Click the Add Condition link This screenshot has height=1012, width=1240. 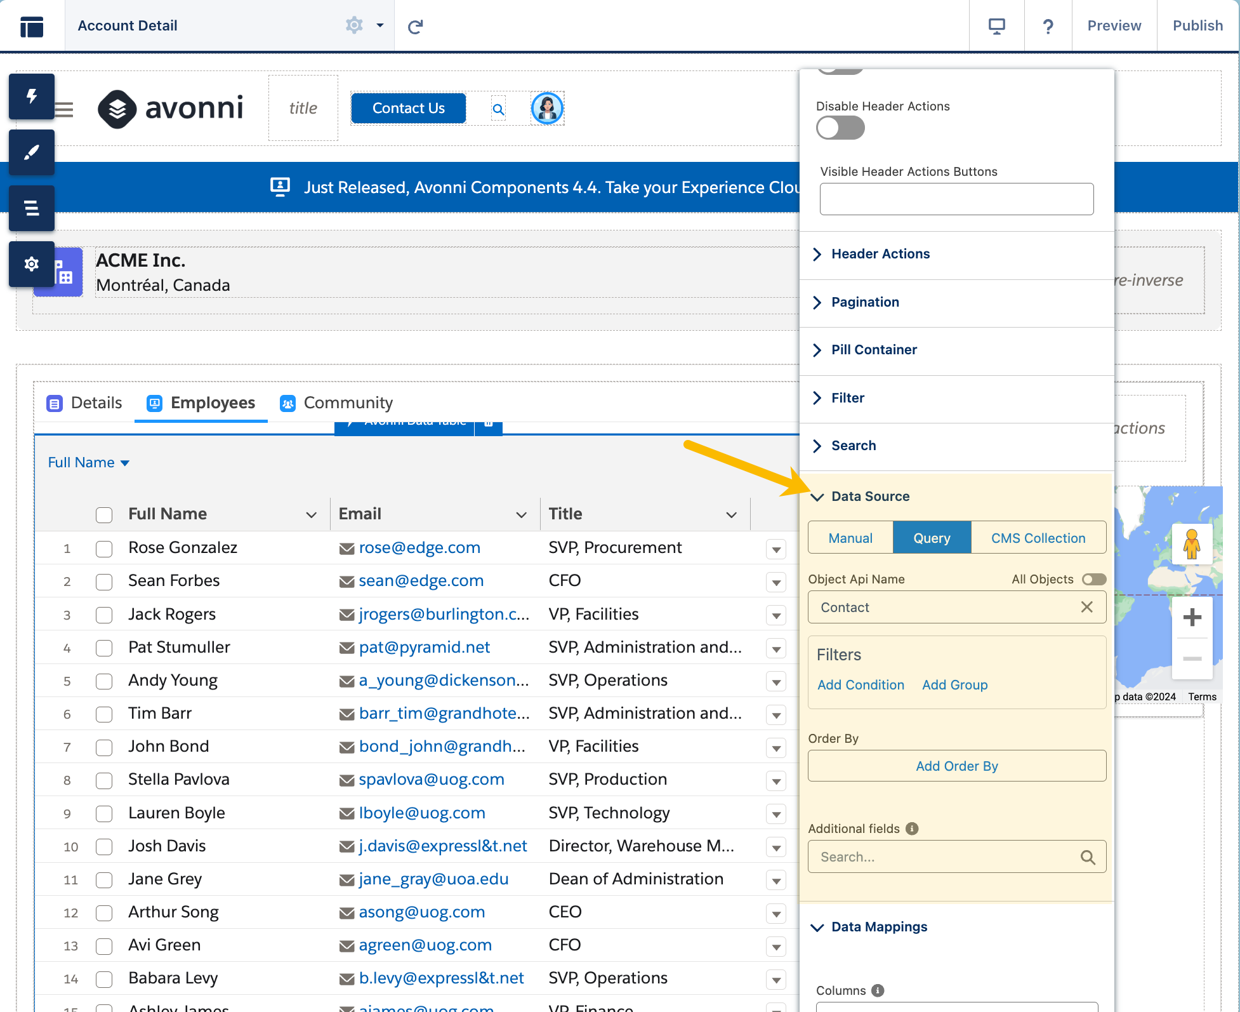tap(861, 685)
